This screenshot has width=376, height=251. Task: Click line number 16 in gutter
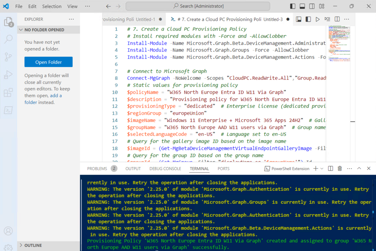(115, 134)
